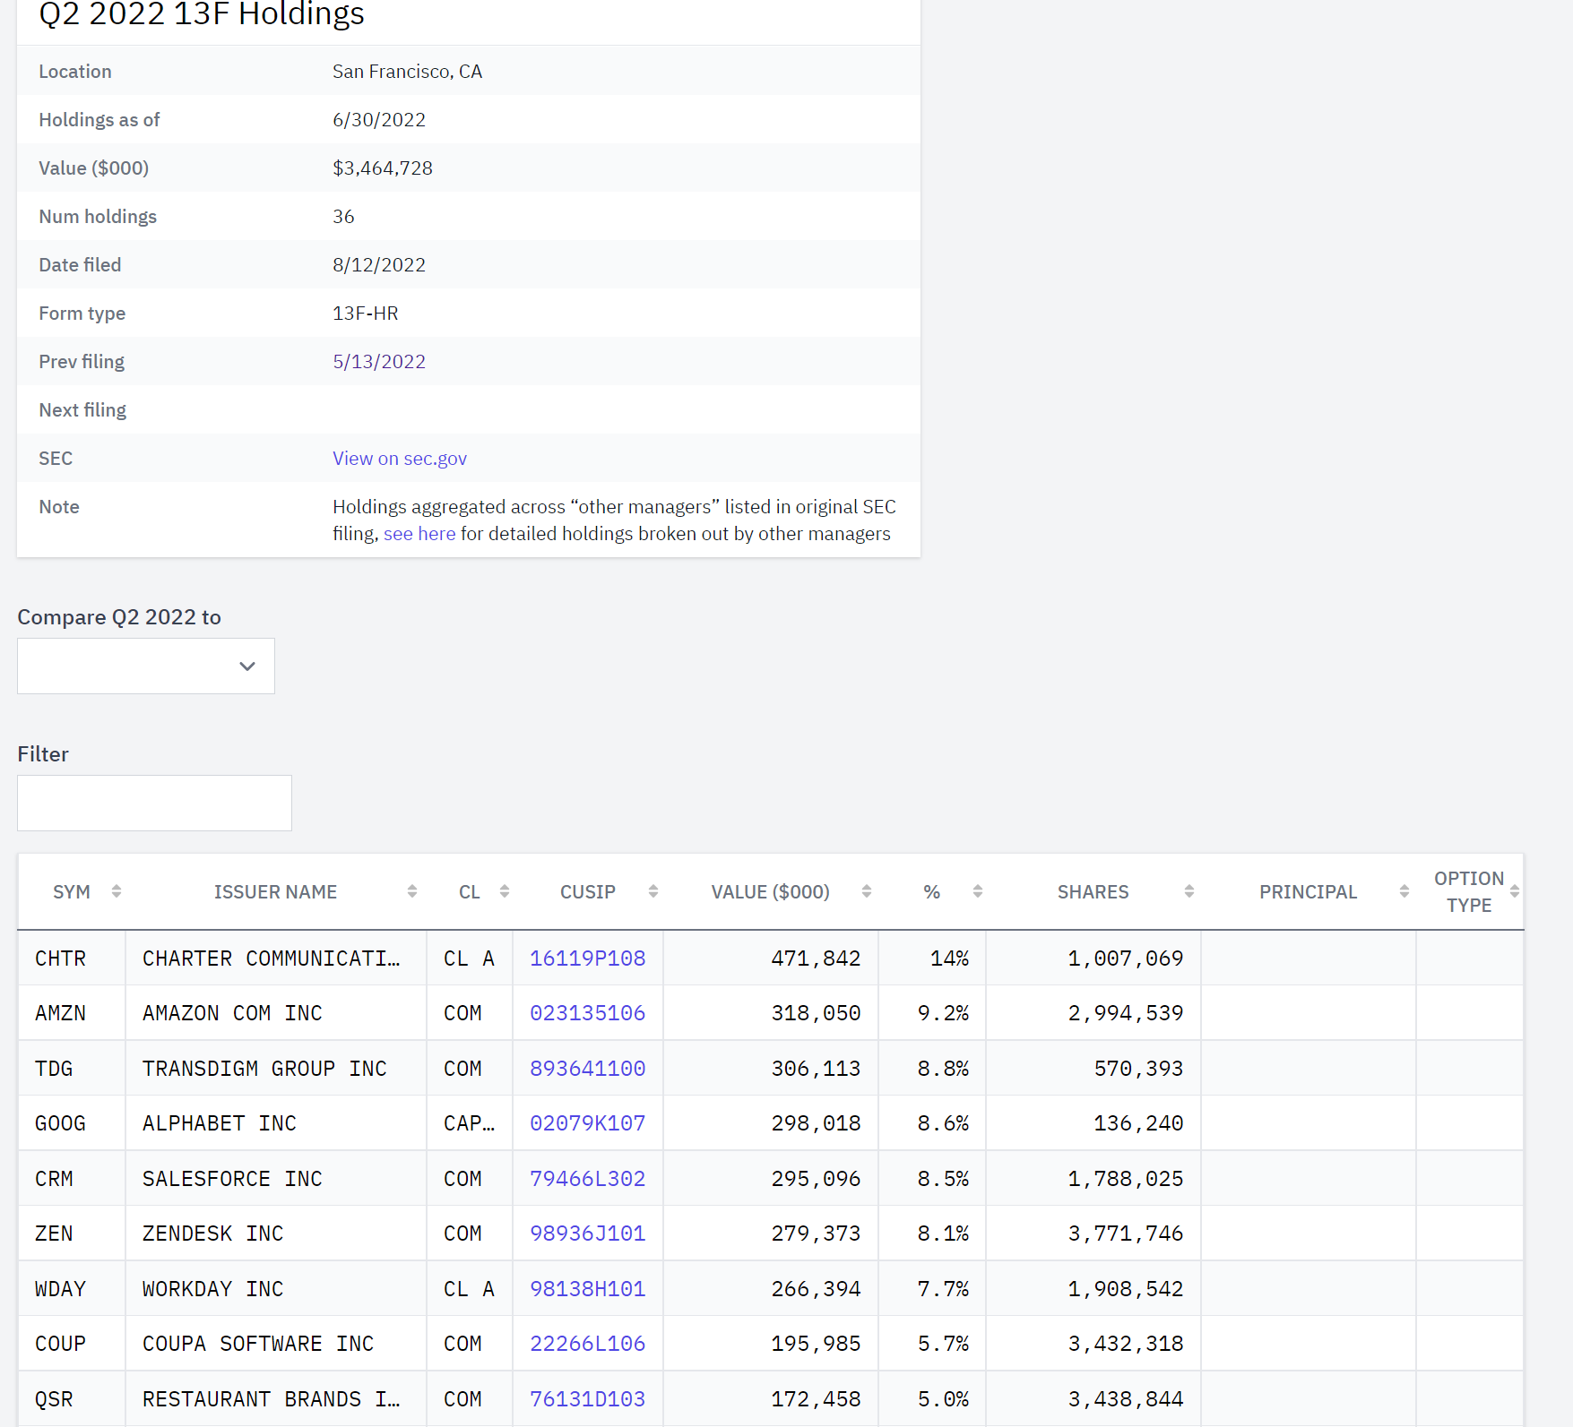Click the $3,464,728 total value
The width and height of the screenshot is (1573, 1427).
click(x=383, y=168)
